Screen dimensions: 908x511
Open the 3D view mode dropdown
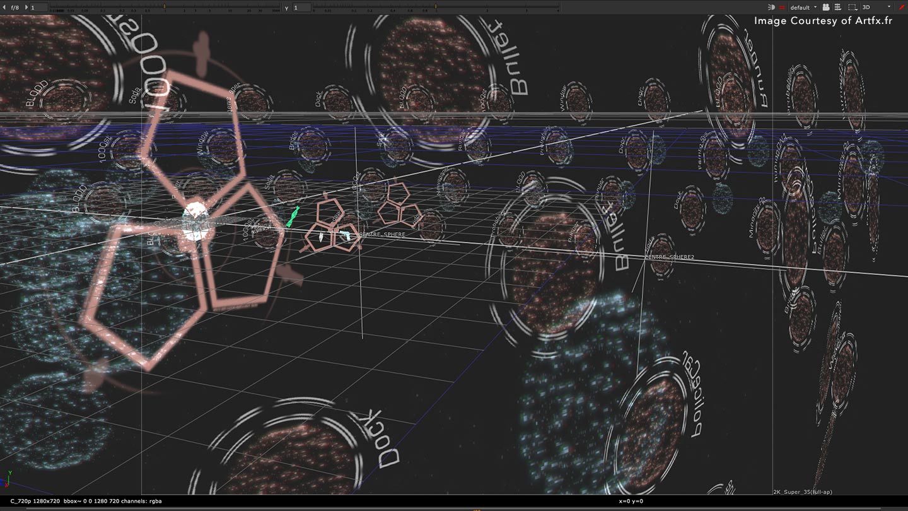[x=876, y=7]
